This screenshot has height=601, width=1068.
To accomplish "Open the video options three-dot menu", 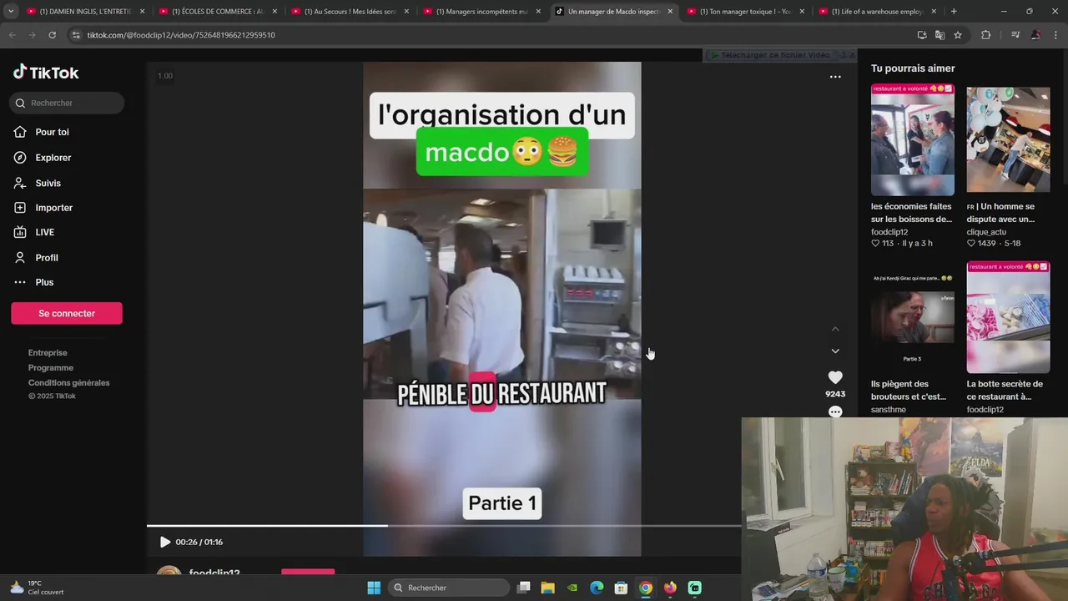I will (835, 76).
